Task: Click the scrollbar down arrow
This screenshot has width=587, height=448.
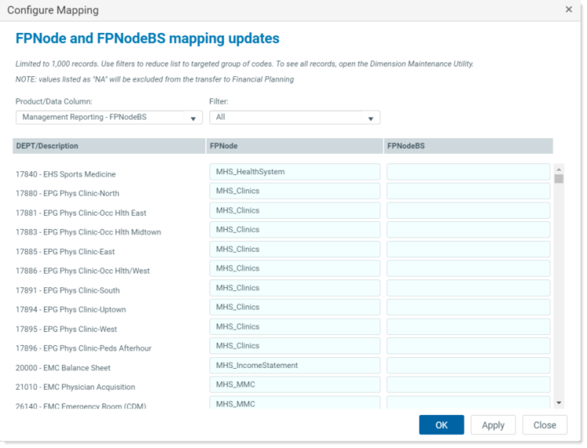Action: click(x=559, y=403)
